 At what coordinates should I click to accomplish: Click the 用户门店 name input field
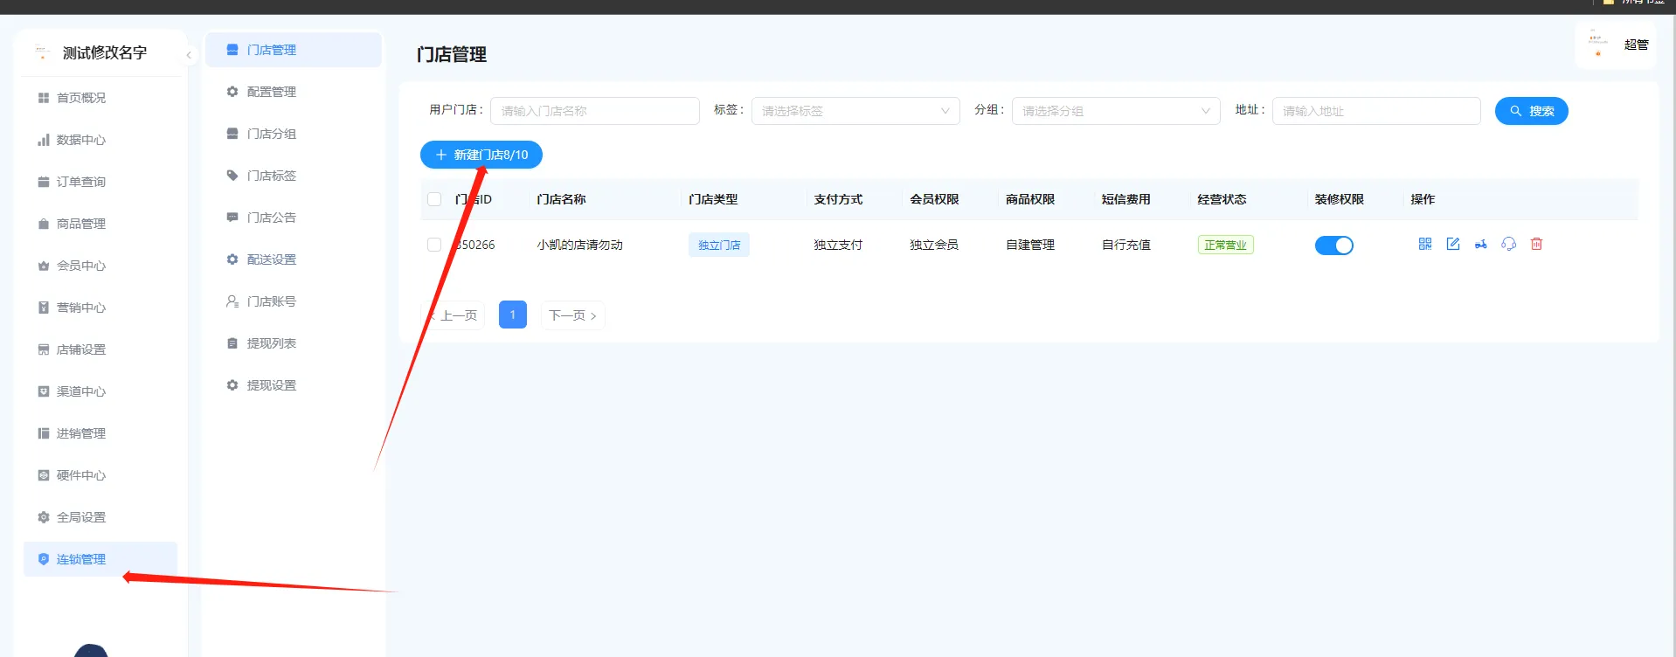595,111
